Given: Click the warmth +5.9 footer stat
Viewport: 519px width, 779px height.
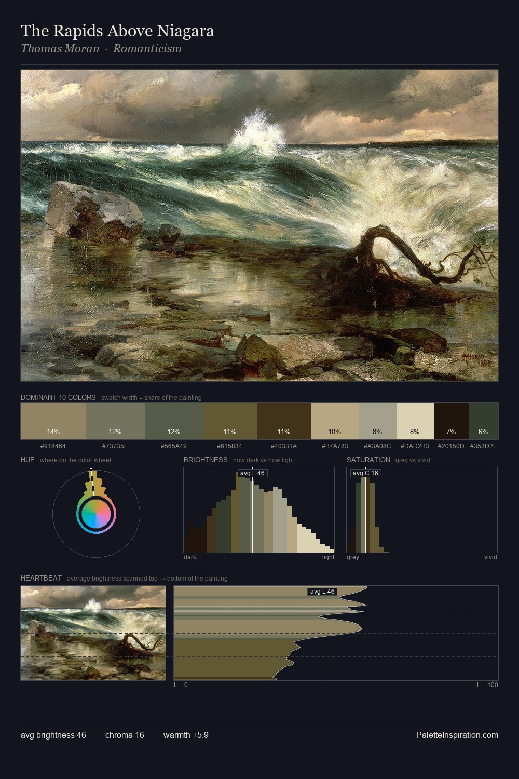Looking at the screenshot, I should pyautogui.click(x=186, y=735).
